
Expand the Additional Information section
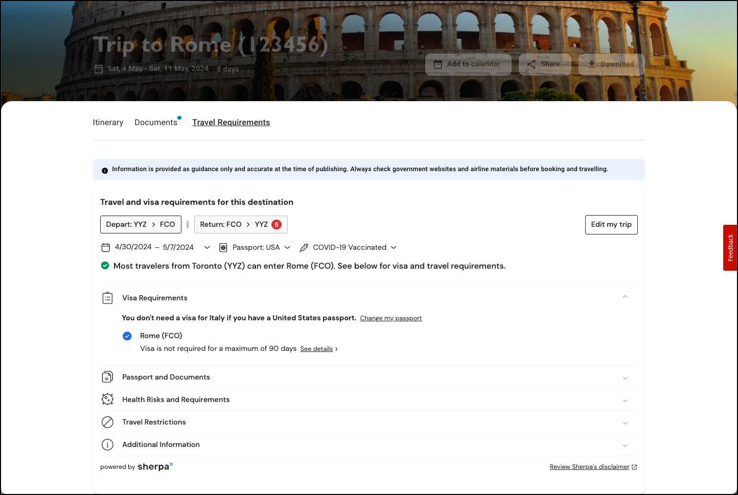[x=369, y=444]
